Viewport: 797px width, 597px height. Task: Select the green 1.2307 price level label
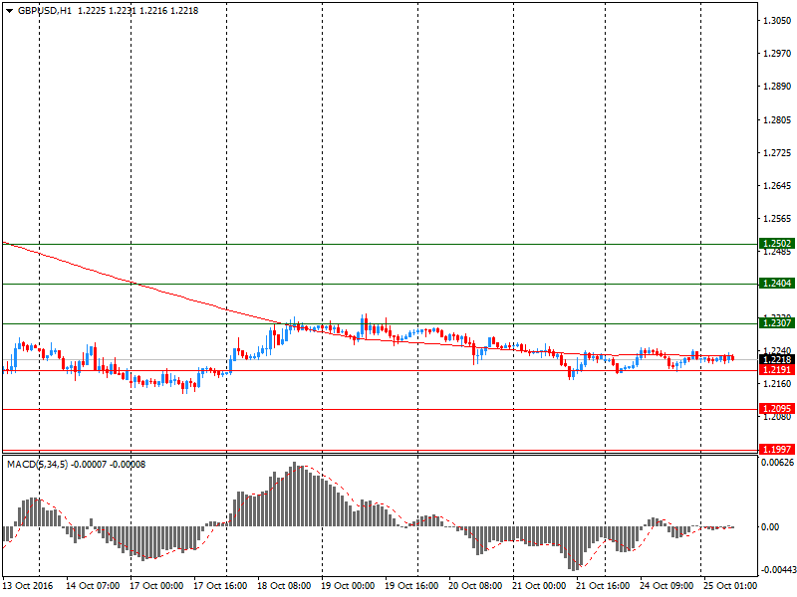(x=777, y=322)
